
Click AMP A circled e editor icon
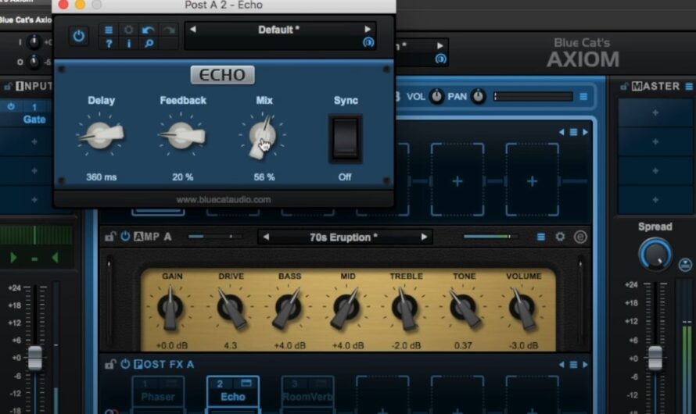coord(580,237)
